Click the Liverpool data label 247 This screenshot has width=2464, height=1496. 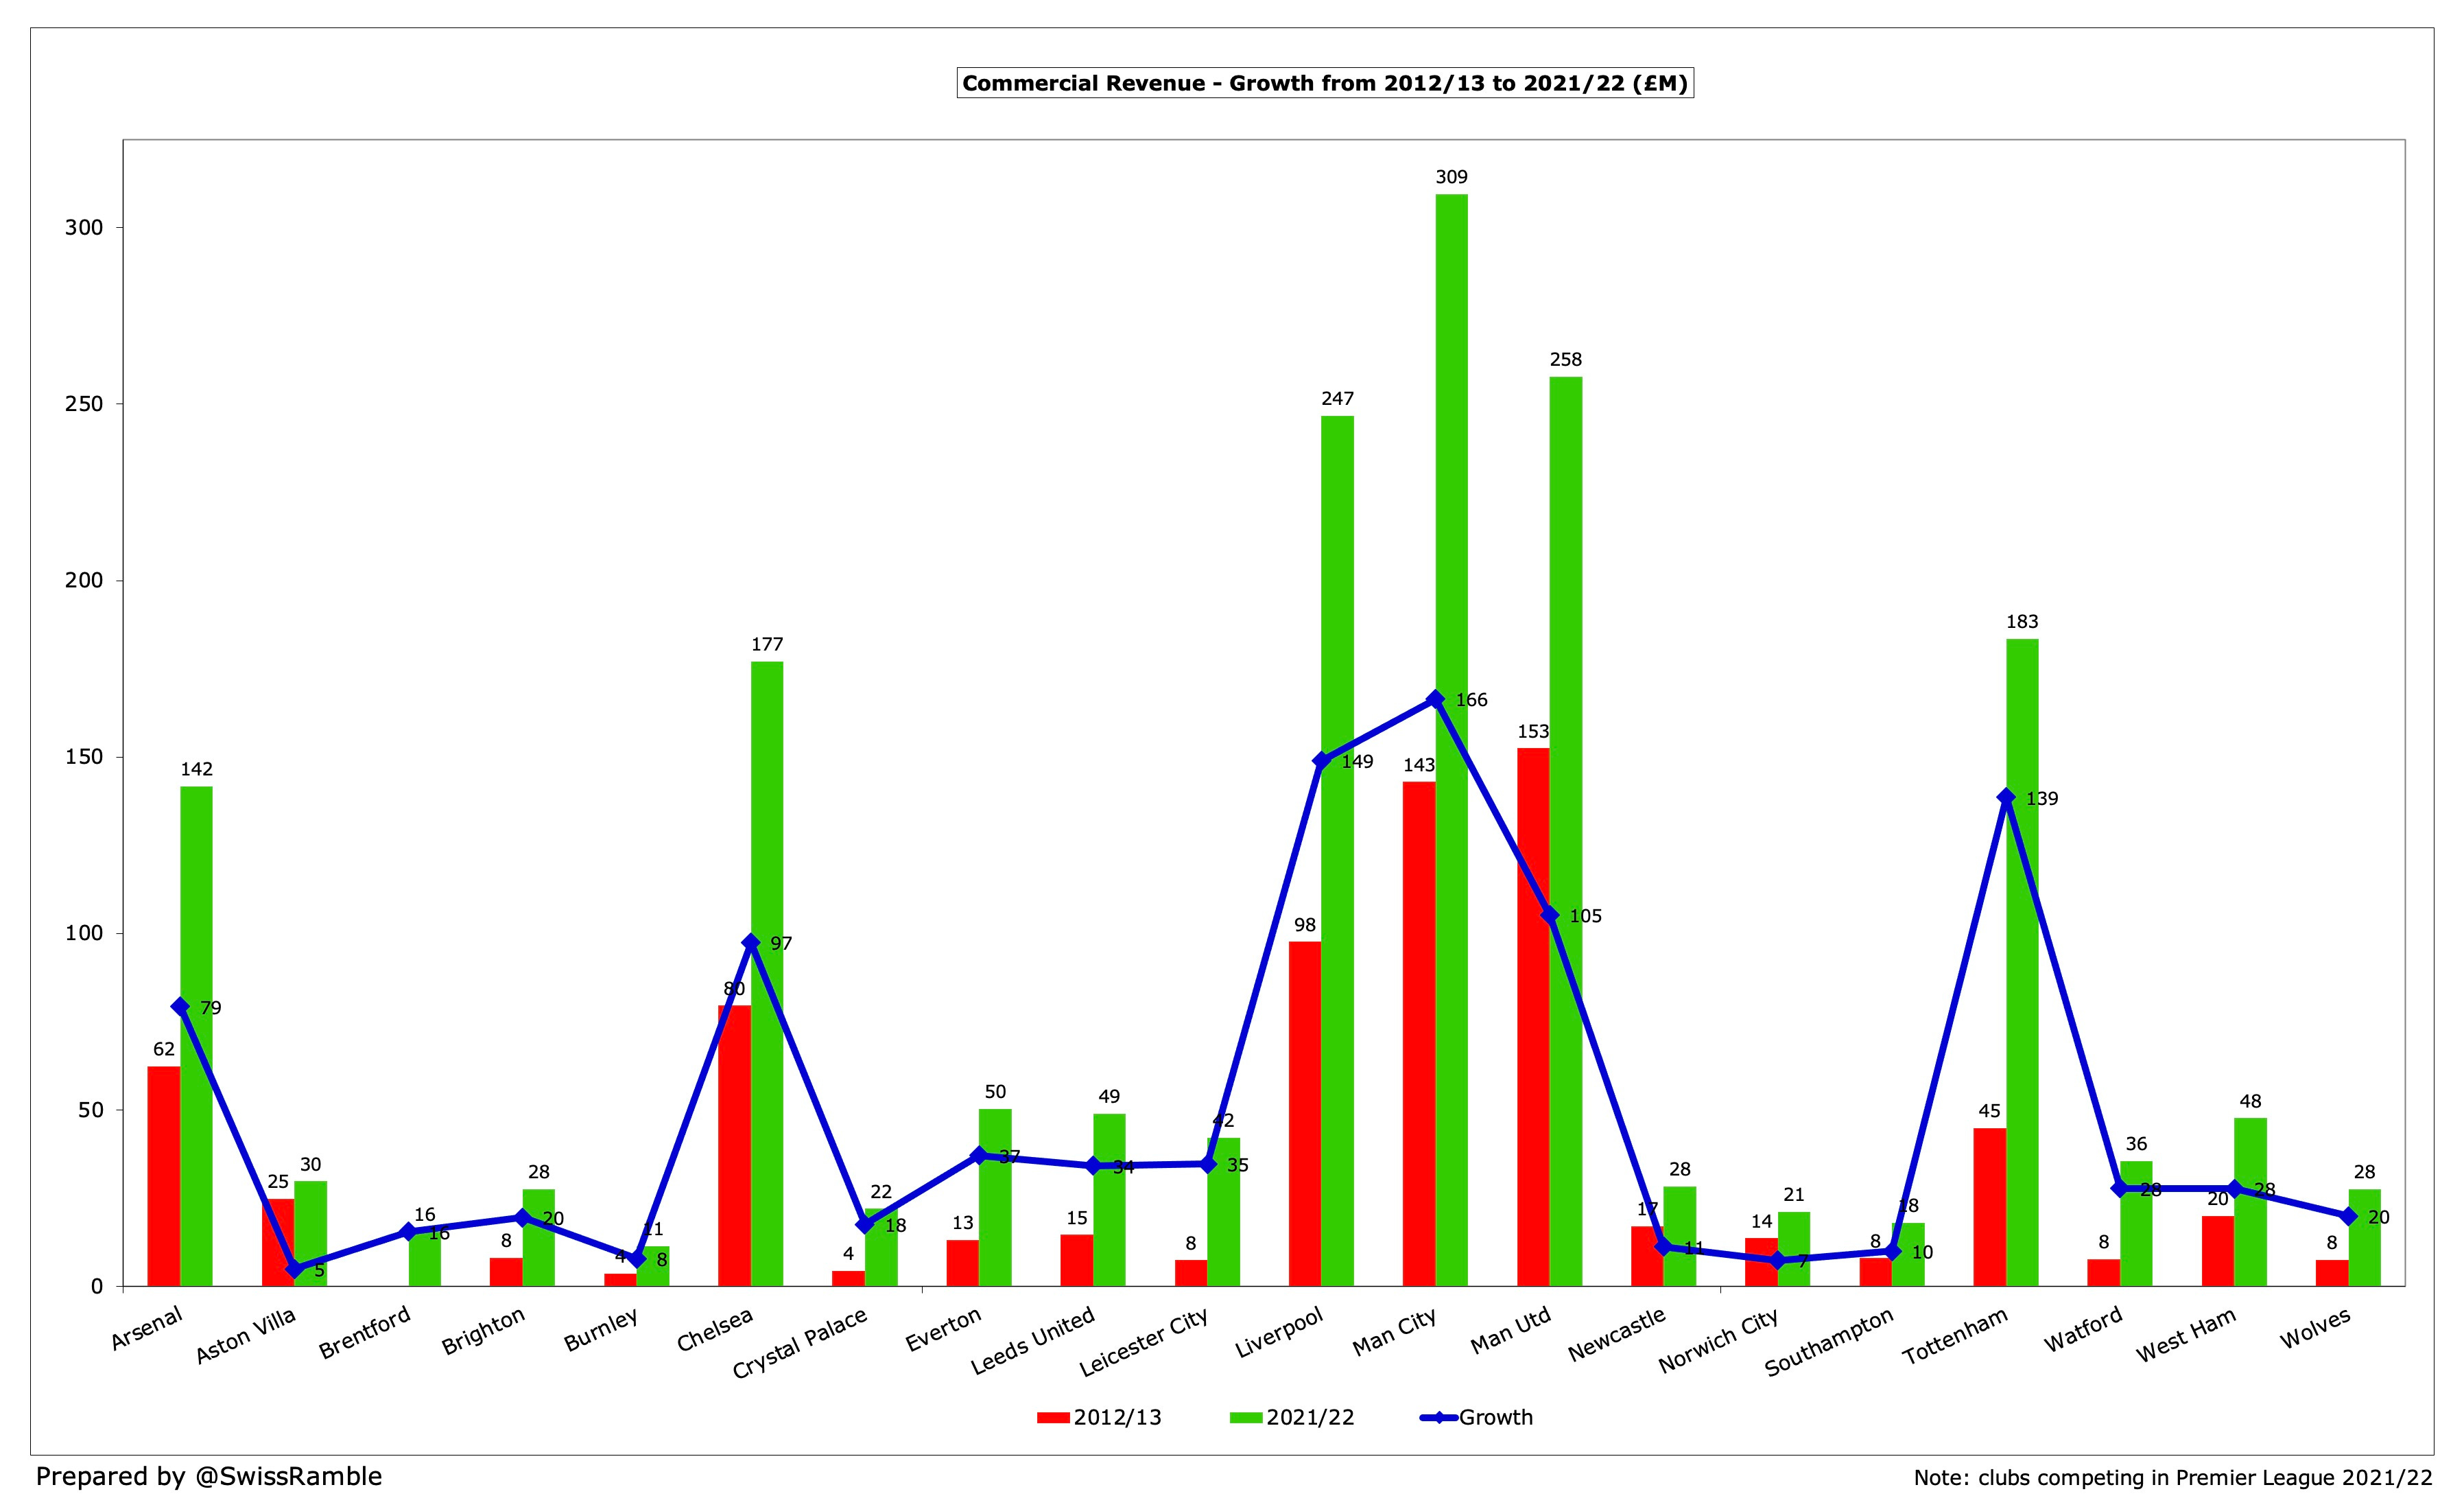coord(1337,398)
